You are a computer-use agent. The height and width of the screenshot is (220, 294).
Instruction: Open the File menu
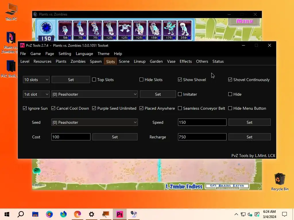pyautogui.click(x=23, y=54)
